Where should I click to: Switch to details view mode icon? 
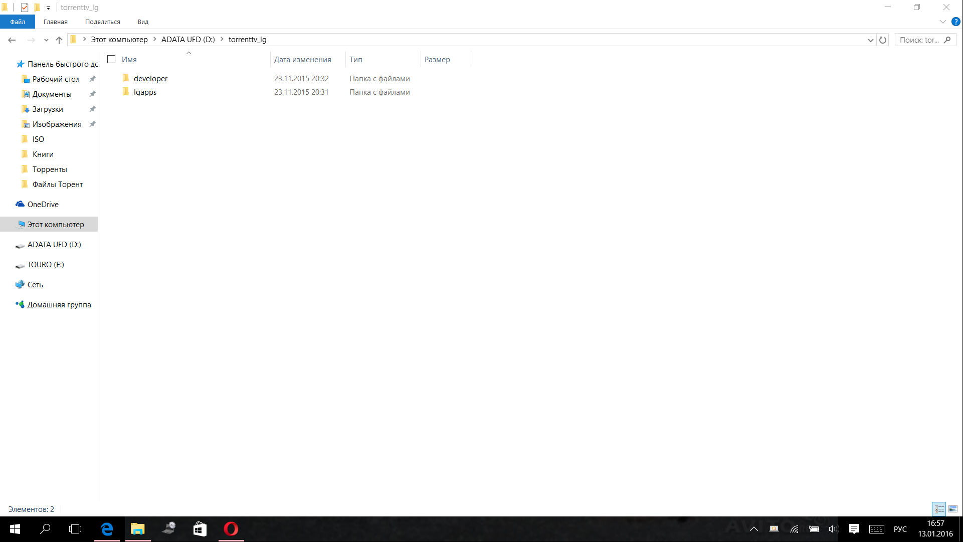click(939, 509)
